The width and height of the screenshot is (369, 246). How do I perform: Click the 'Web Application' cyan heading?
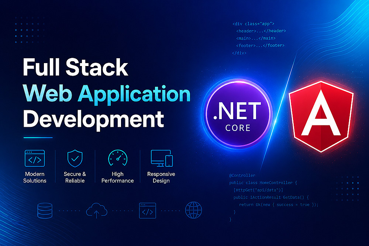pyautogui.click(x=107, y=94)
